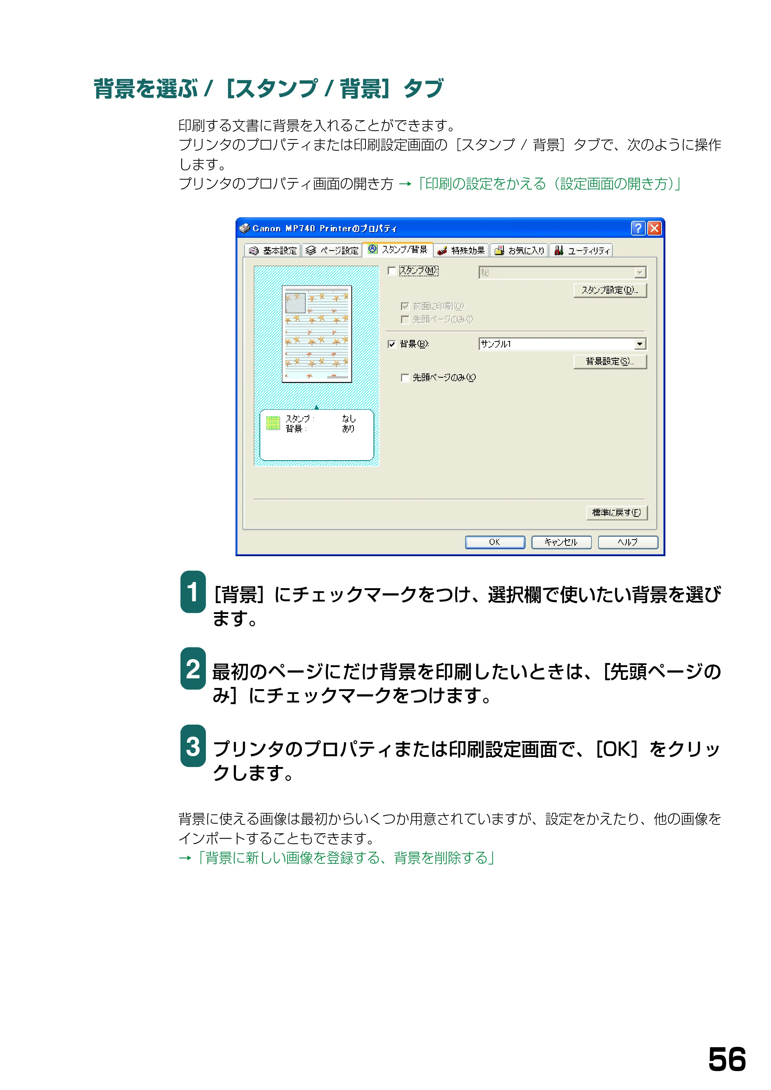Select the 特殊効果 tab
Viewport: 771px width, 1090px height.
click(461, 251)
